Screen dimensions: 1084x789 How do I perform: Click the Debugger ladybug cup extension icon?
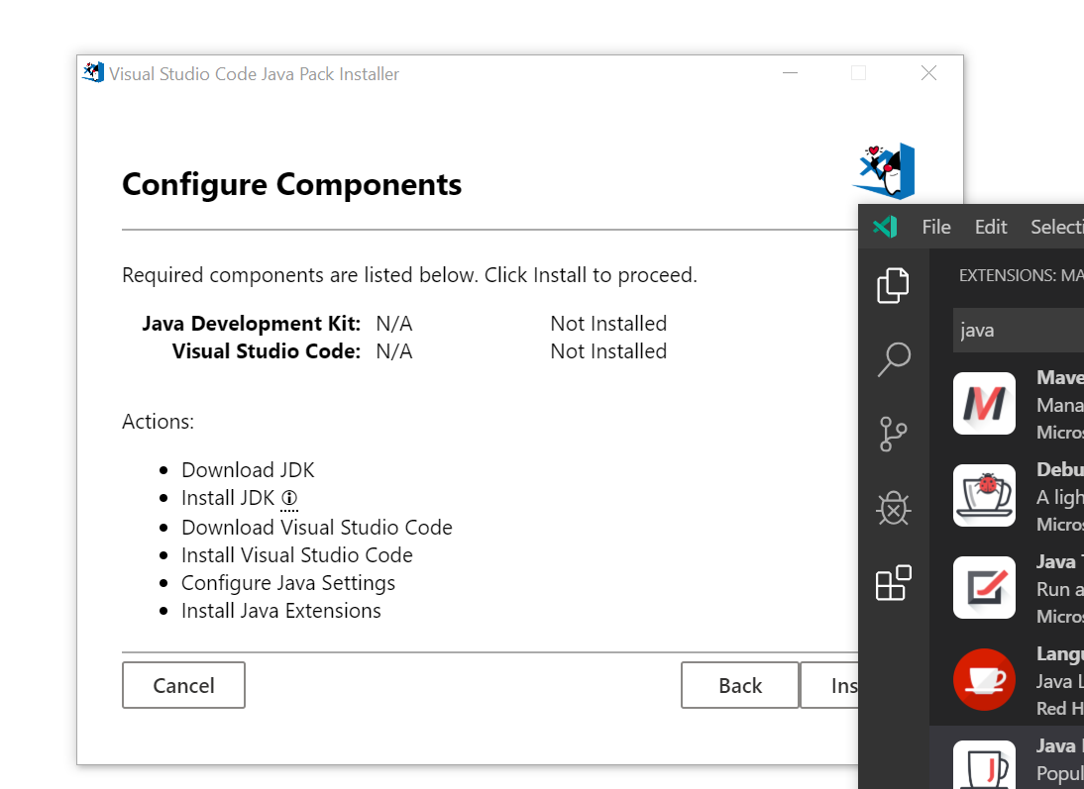coord(985,495)
